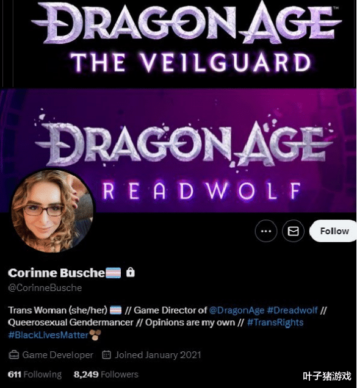The image size is (357, 388).
Task: Click the Corinne Busche display name
Action: click(x=56, y=273)
